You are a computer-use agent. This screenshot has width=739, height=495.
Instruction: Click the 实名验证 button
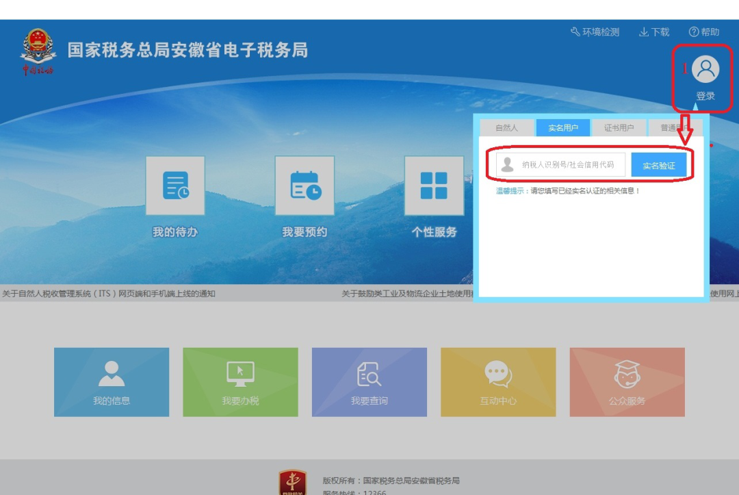[658, 165]
